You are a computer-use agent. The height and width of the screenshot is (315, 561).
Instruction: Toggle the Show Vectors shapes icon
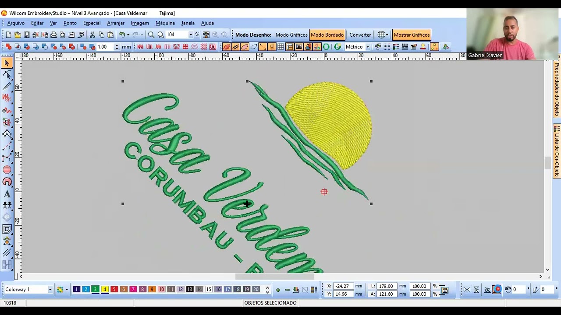click(x=308, y=47)
